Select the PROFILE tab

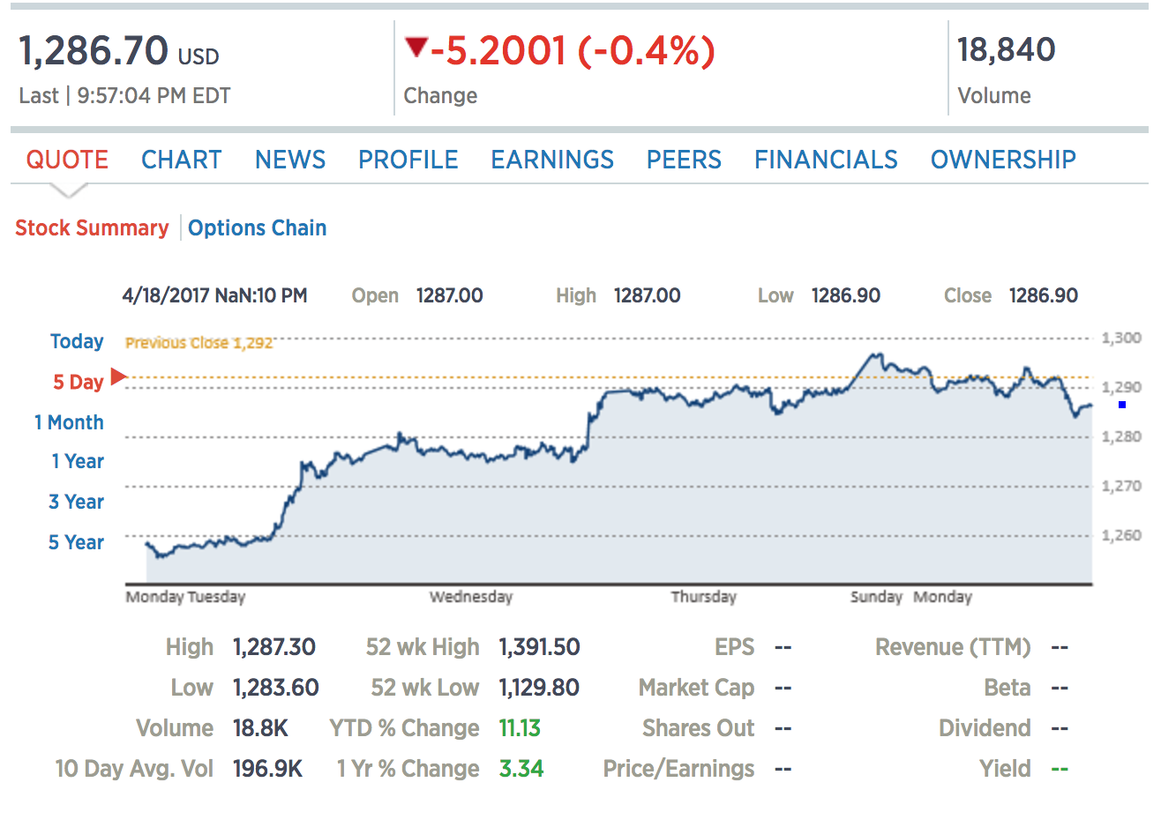pos(408,160)
